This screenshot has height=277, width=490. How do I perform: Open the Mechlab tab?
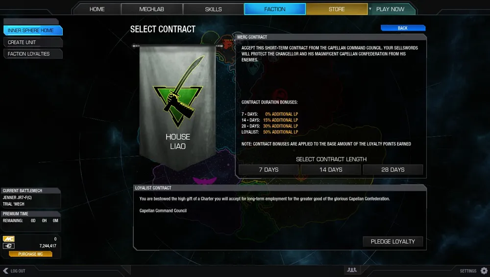pos(151,9)
